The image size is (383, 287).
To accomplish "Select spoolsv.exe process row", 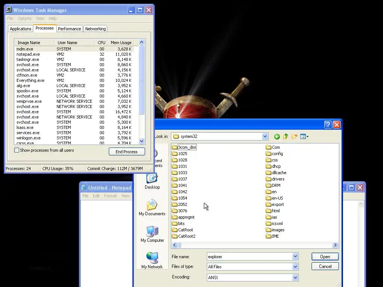I will [x=74, y=91].
